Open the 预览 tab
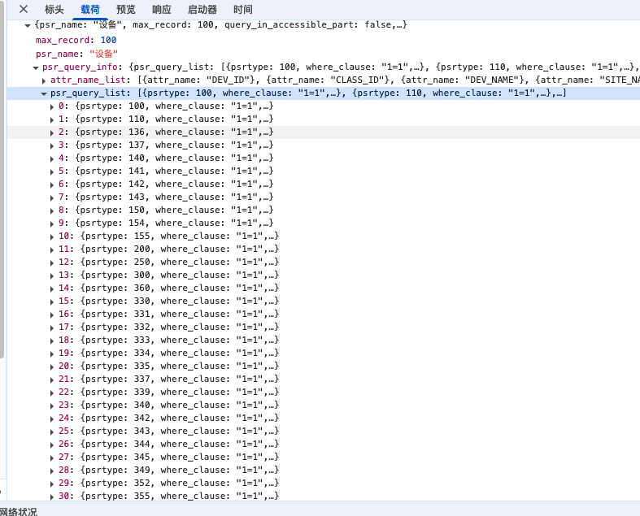 pos(126,10)
